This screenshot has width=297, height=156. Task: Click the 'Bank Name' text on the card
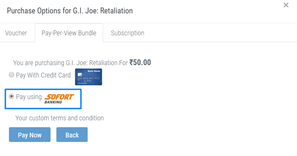[94, 71]
